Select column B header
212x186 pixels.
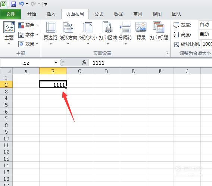pyautogui.click(x=53, y=71)
